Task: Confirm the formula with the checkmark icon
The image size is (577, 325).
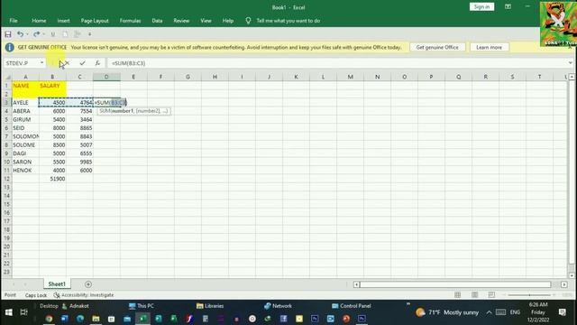Action: click(82, 63)
